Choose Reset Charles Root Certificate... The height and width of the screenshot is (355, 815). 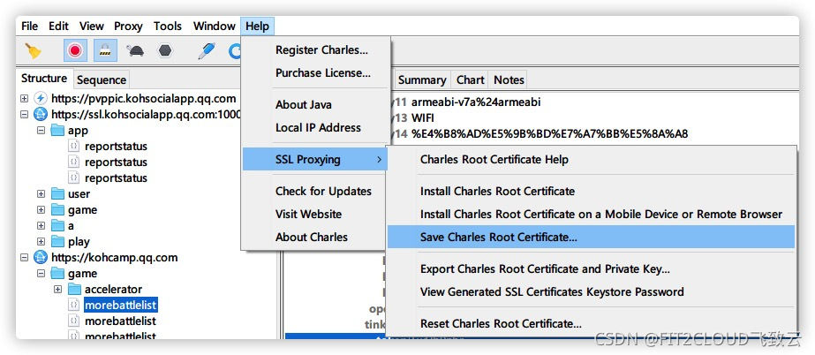592,324
